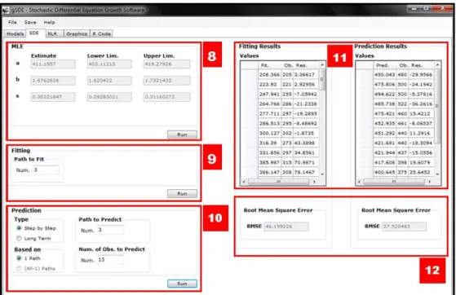Click the Path to Predict Num. field
Viewport: 456px width, 295px height.
coord(110,230)
